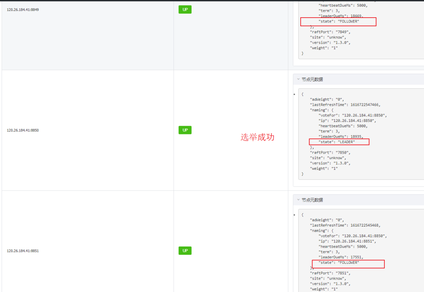424x292 pixels.
Task: Click the "lastRefreshTime": 1616722547466 line
Action: 345,105
